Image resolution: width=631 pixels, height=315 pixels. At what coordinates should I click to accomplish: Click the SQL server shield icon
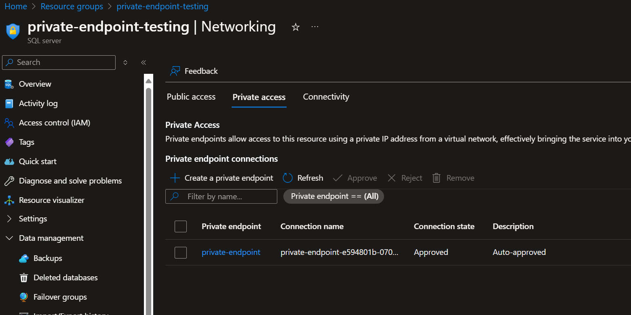13,31
